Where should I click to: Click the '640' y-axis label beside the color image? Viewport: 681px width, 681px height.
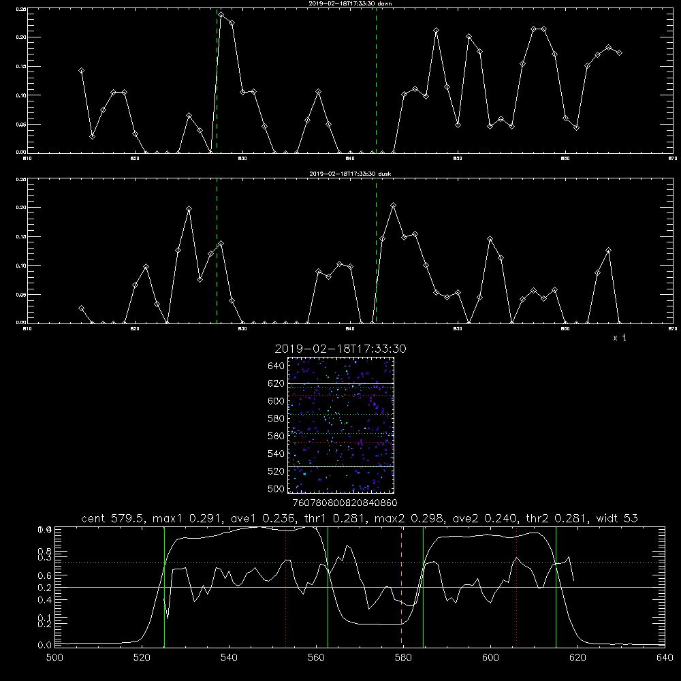point(276,366)
